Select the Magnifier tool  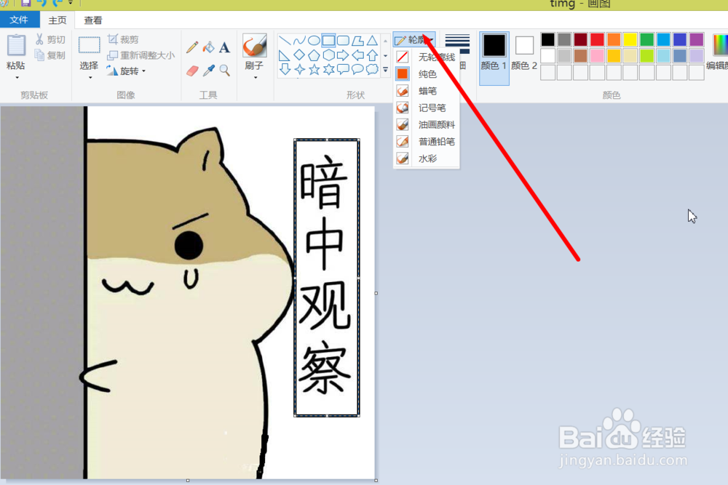click(225, 71)
